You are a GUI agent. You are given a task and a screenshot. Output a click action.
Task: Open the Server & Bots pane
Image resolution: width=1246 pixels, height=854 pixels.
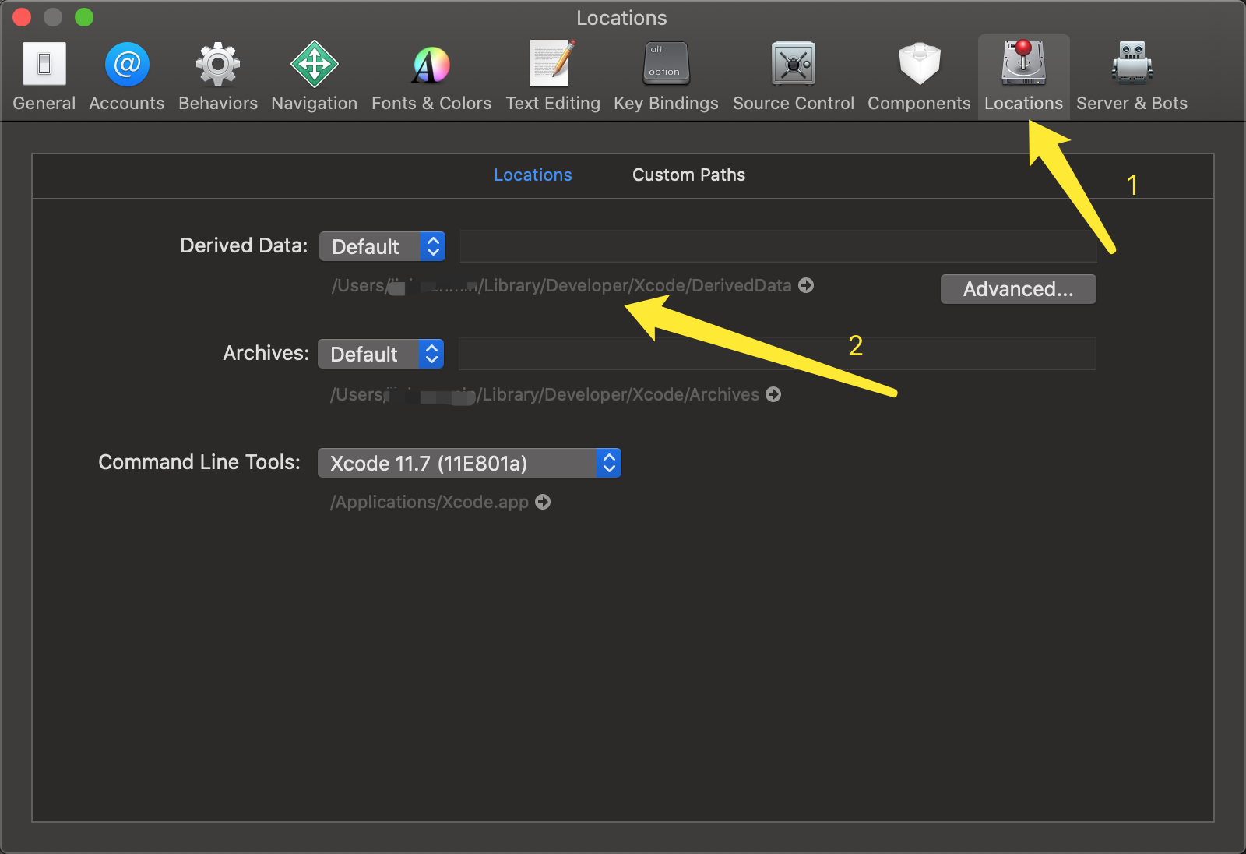click(1132, 76)
